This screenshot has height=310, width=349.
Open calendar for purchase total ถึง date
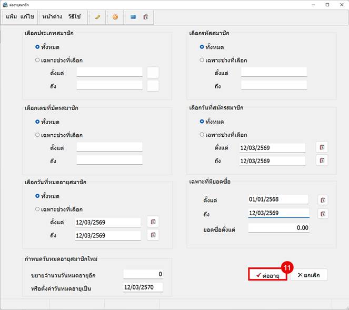(x=323, y=214)
